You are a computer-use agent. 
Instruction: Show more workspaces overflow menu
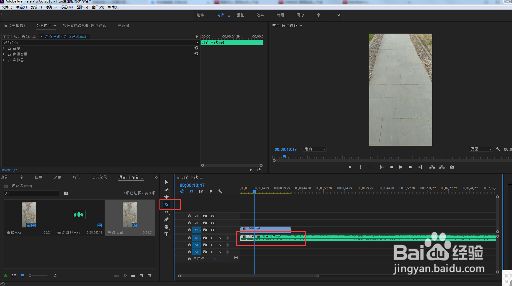[339, 15]
